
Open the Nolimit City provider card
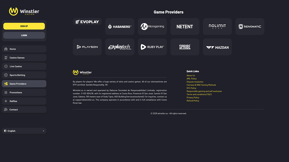click(217, 27)
